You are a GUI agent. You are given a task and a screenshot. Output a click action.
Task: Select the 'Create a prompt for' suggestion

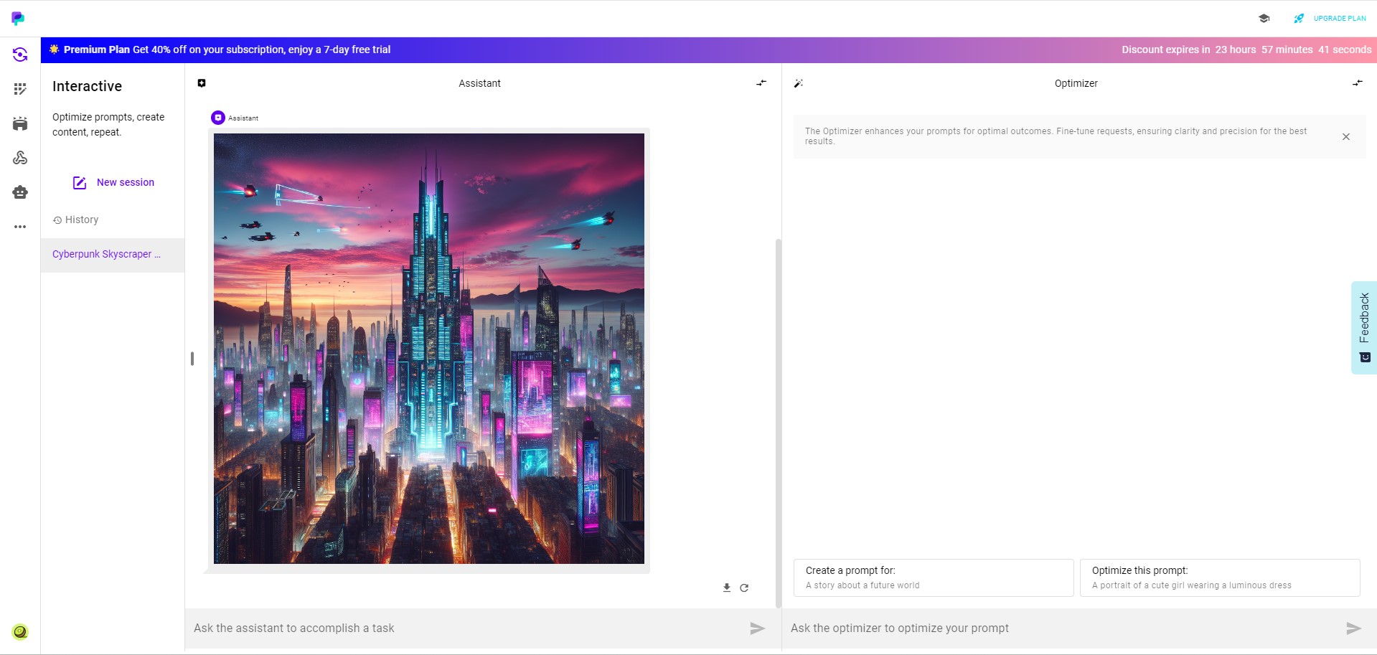point(934,578)
